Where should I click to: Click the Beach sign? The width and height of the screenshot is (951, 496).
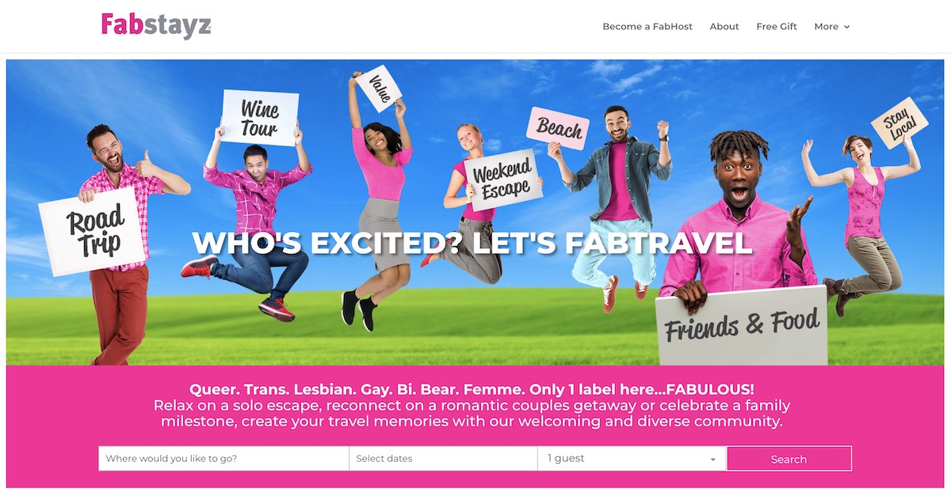coord(559,127)
